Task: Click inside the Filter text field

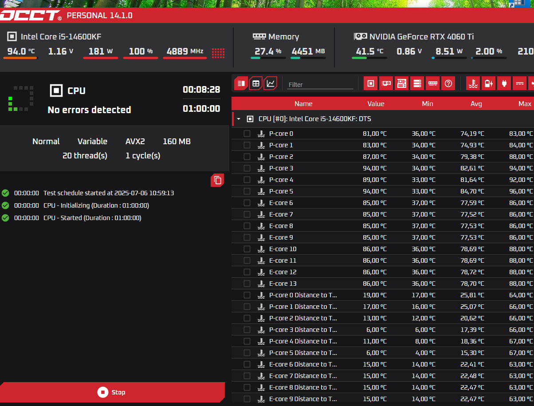Action: (320, 84)
